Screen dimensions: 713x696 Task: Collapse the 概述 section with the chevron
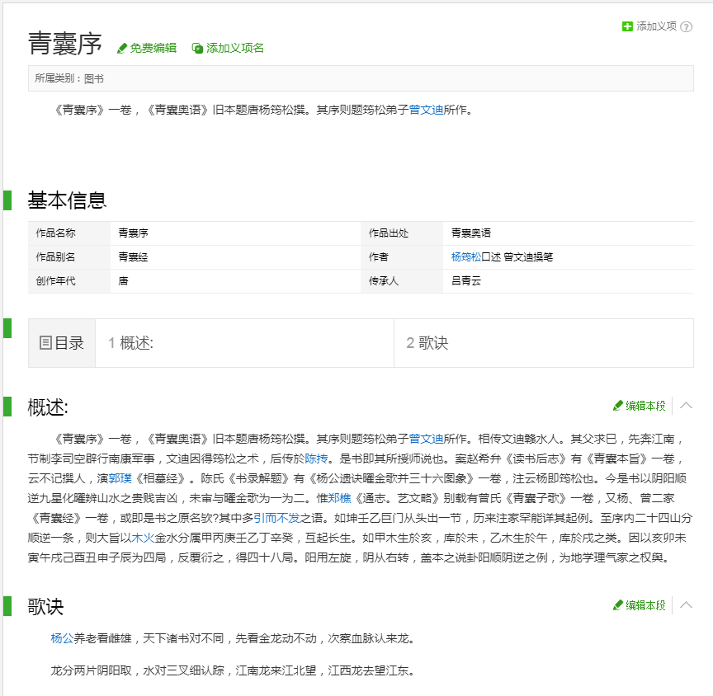(x=686, y=406)
